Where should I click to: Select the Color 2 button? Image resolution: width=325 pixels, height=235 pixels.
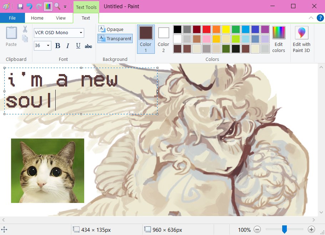pos(163,39)
